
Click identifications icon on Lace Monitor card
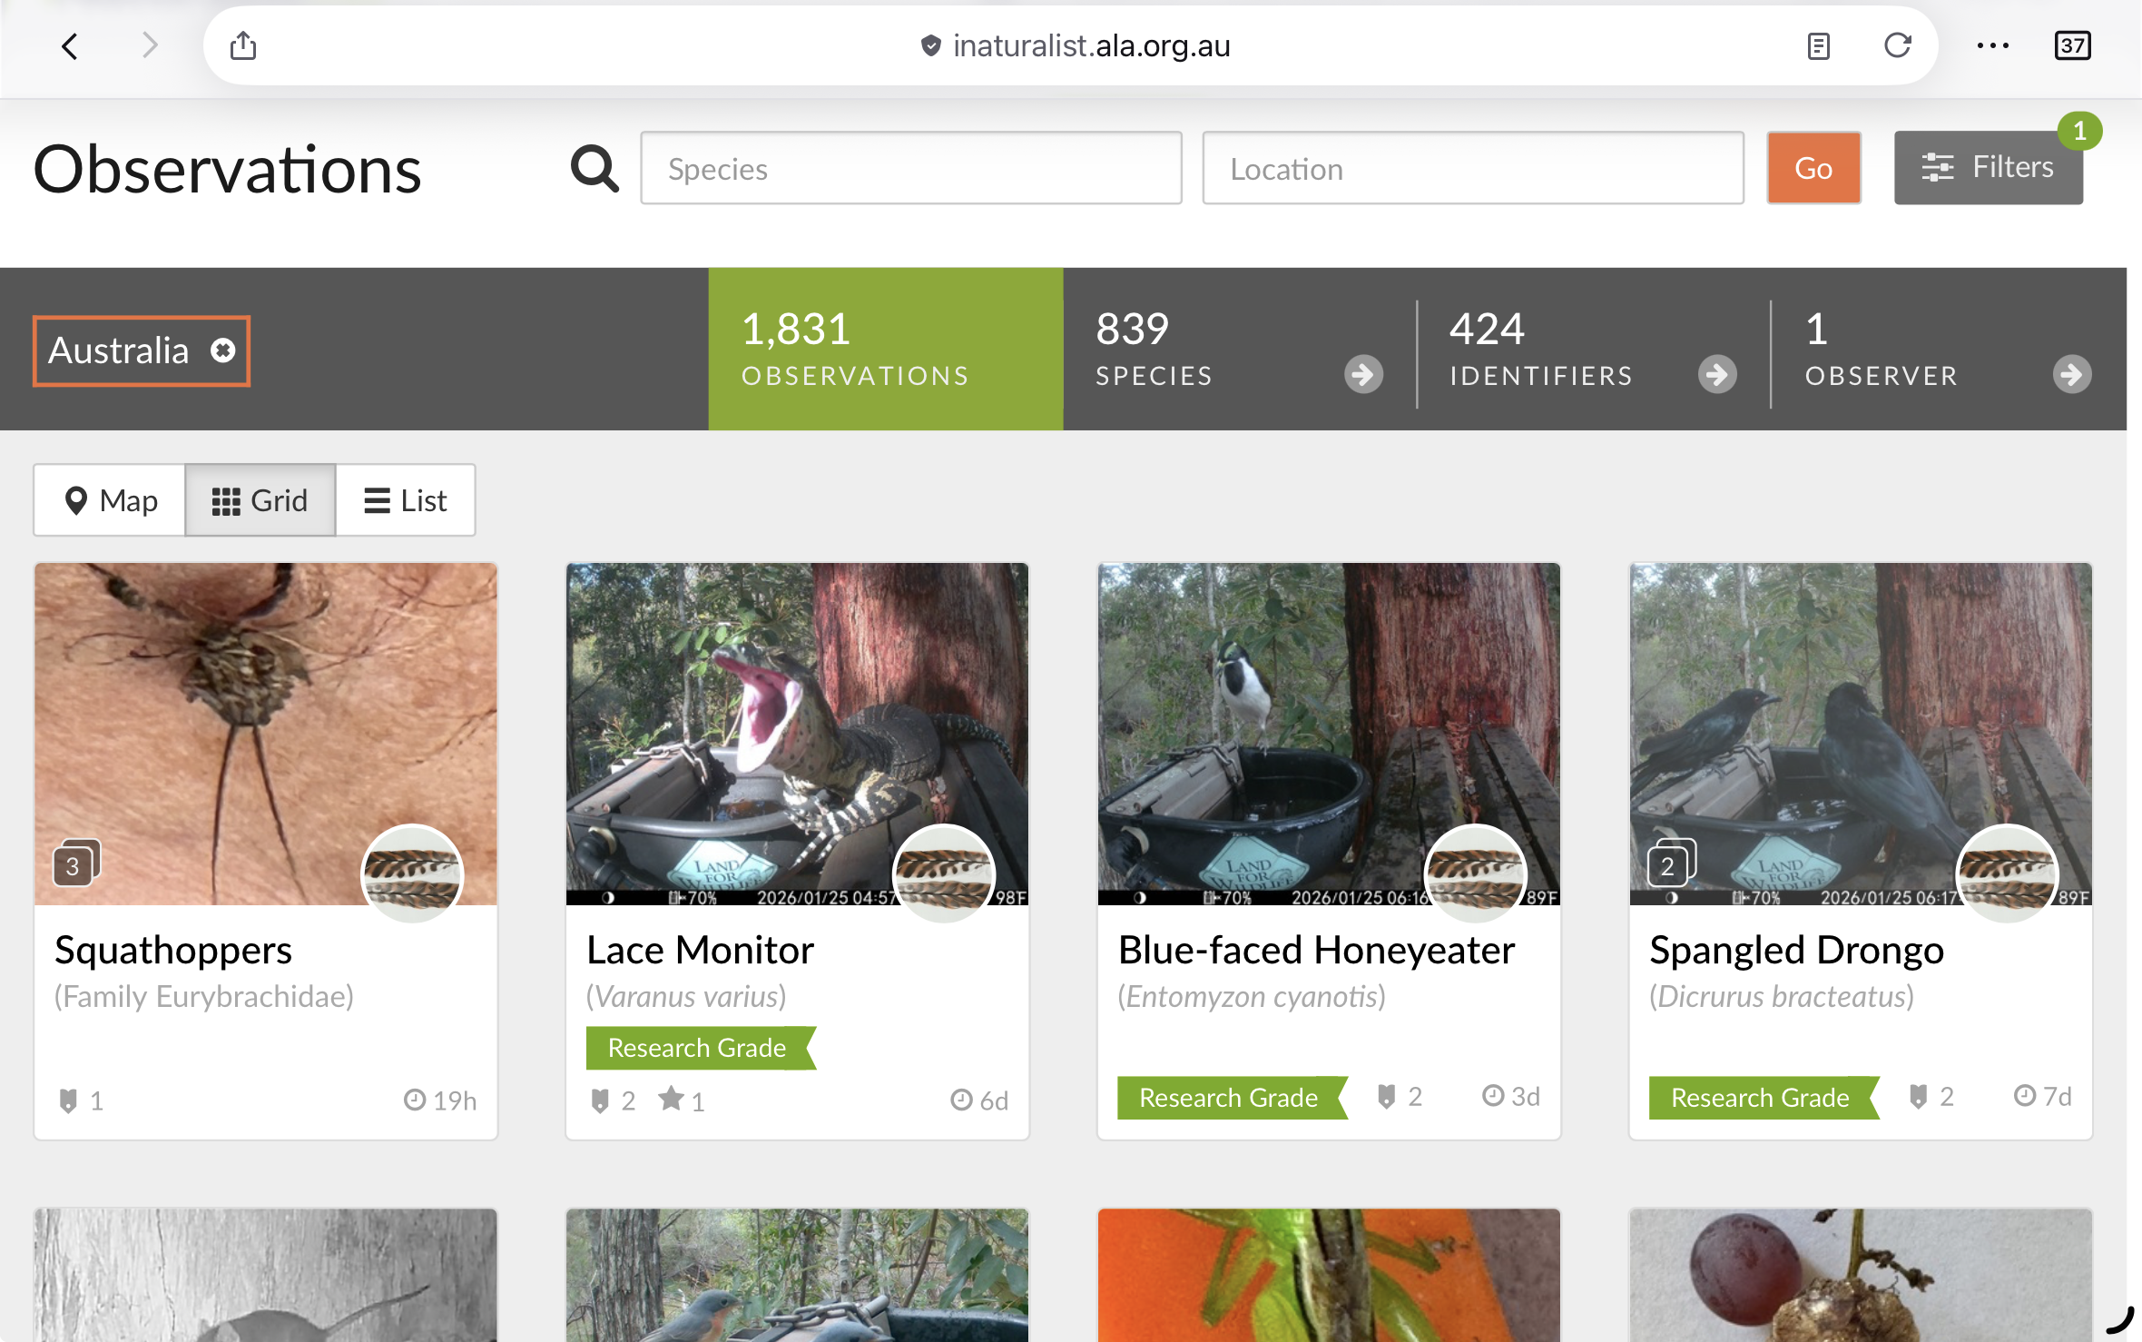599,1100
